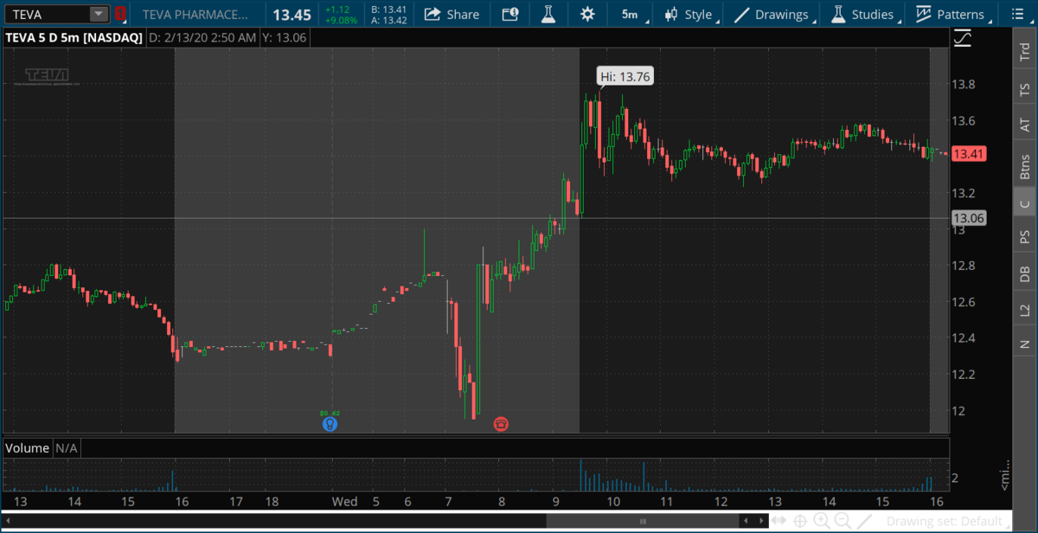Select the TS sidebar tab
Image resolution: width=1038 pixels, height=533 pixels.
(x=1024, y=89)
